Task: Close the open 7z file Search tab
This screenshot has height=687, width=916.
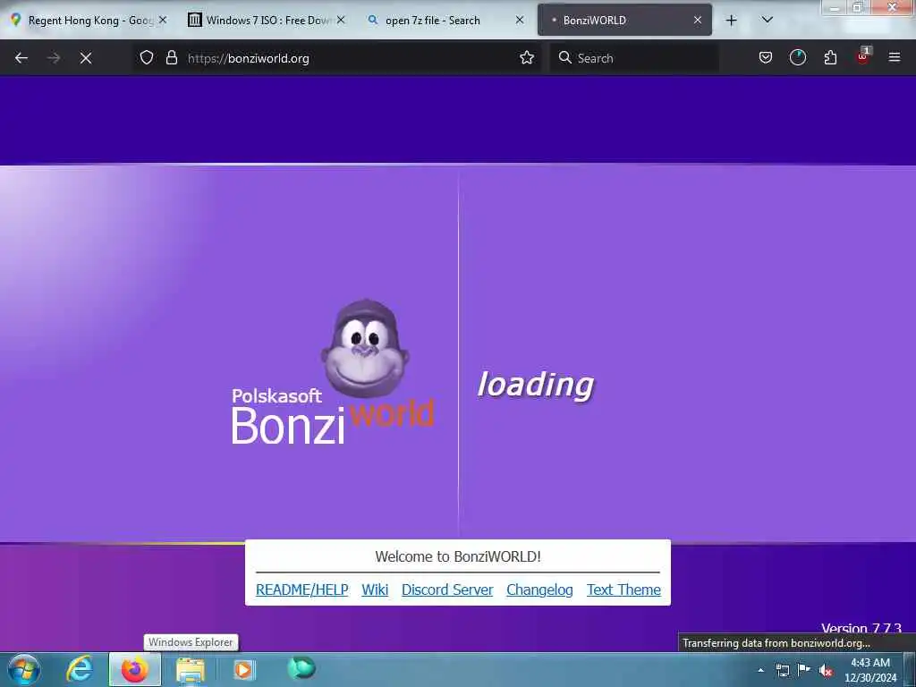Action: point(520,20)
